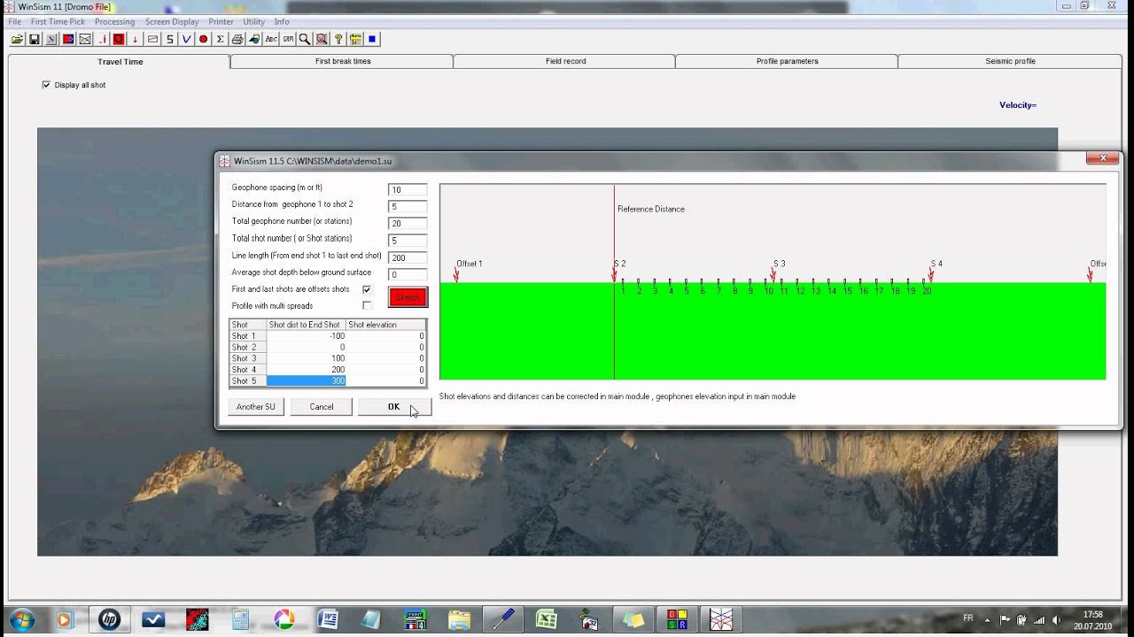
Task: Click the Shot 2 row header
Action: point(248,348)
